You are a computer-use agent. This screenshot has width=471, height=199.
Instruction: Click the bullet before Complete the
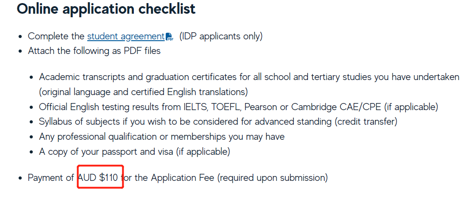pyautogui.click(x=20, y=37)
